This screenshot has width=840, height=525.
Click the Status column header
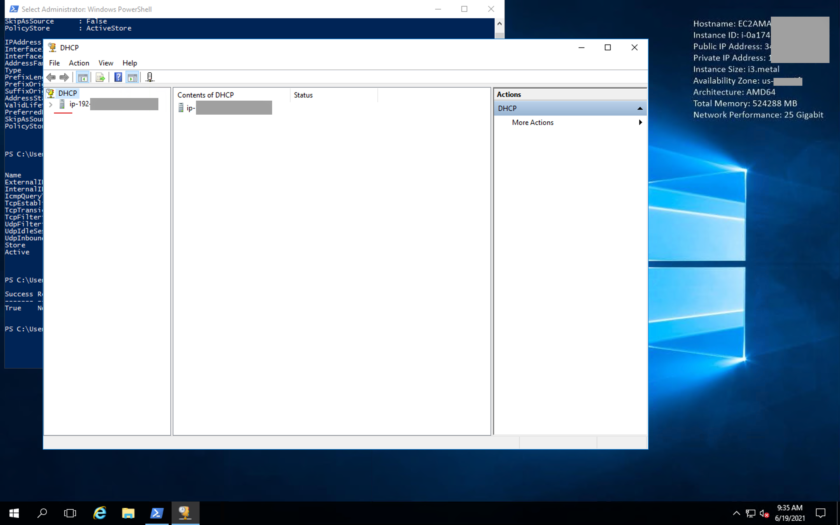(334, 95)
